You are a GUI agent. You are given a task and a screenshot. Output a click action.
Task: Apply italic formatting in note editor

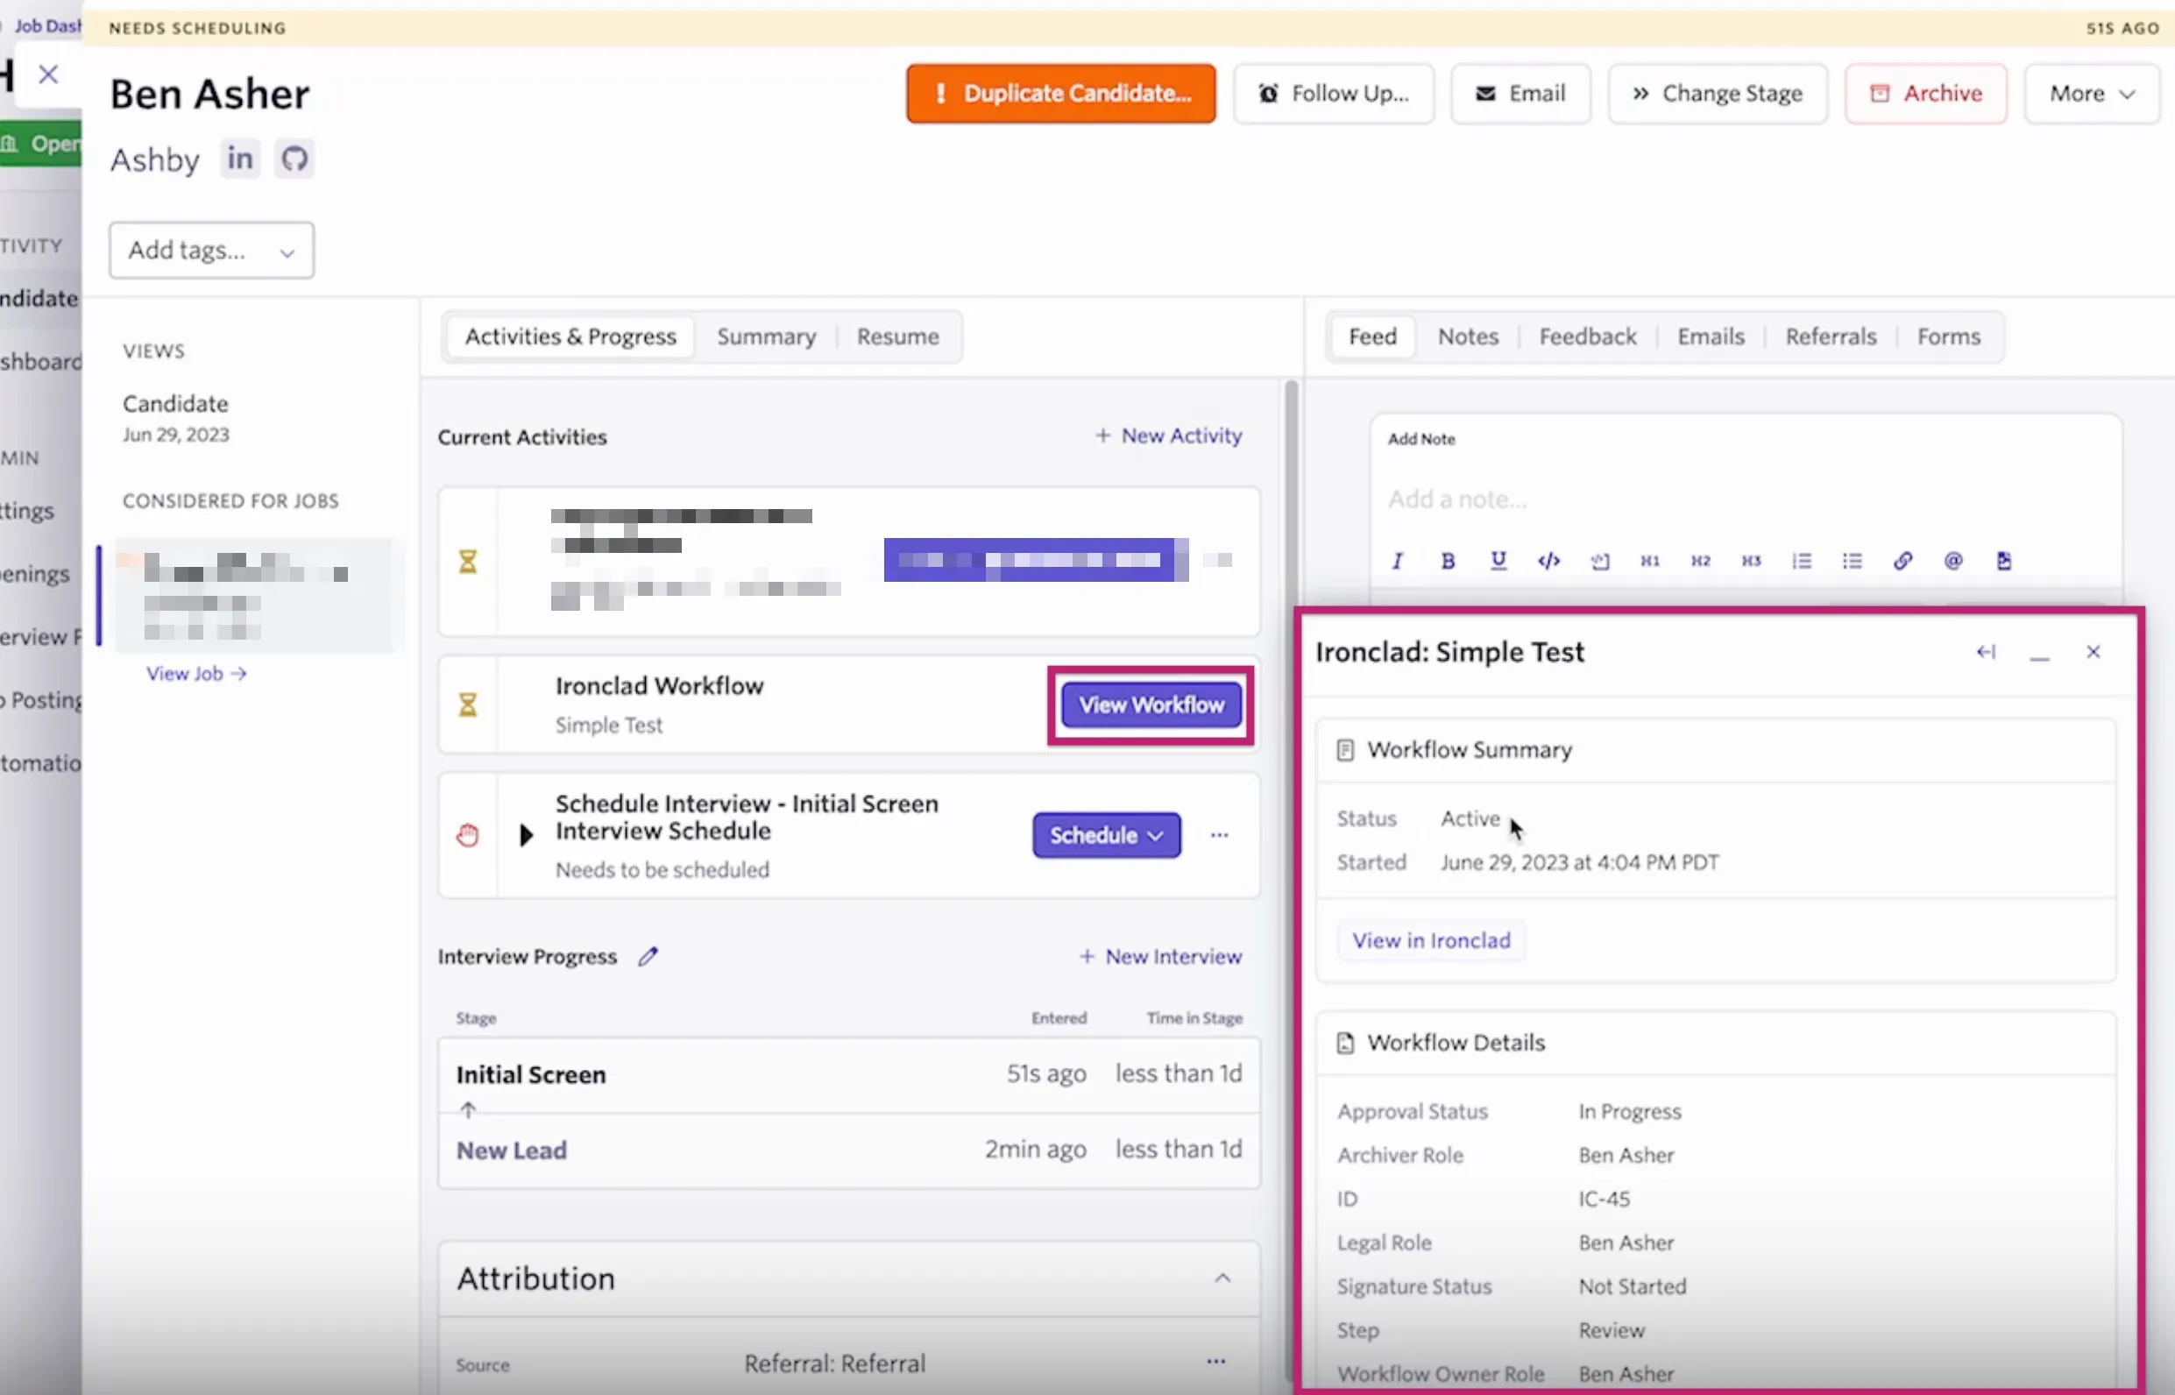point(1398,562)
